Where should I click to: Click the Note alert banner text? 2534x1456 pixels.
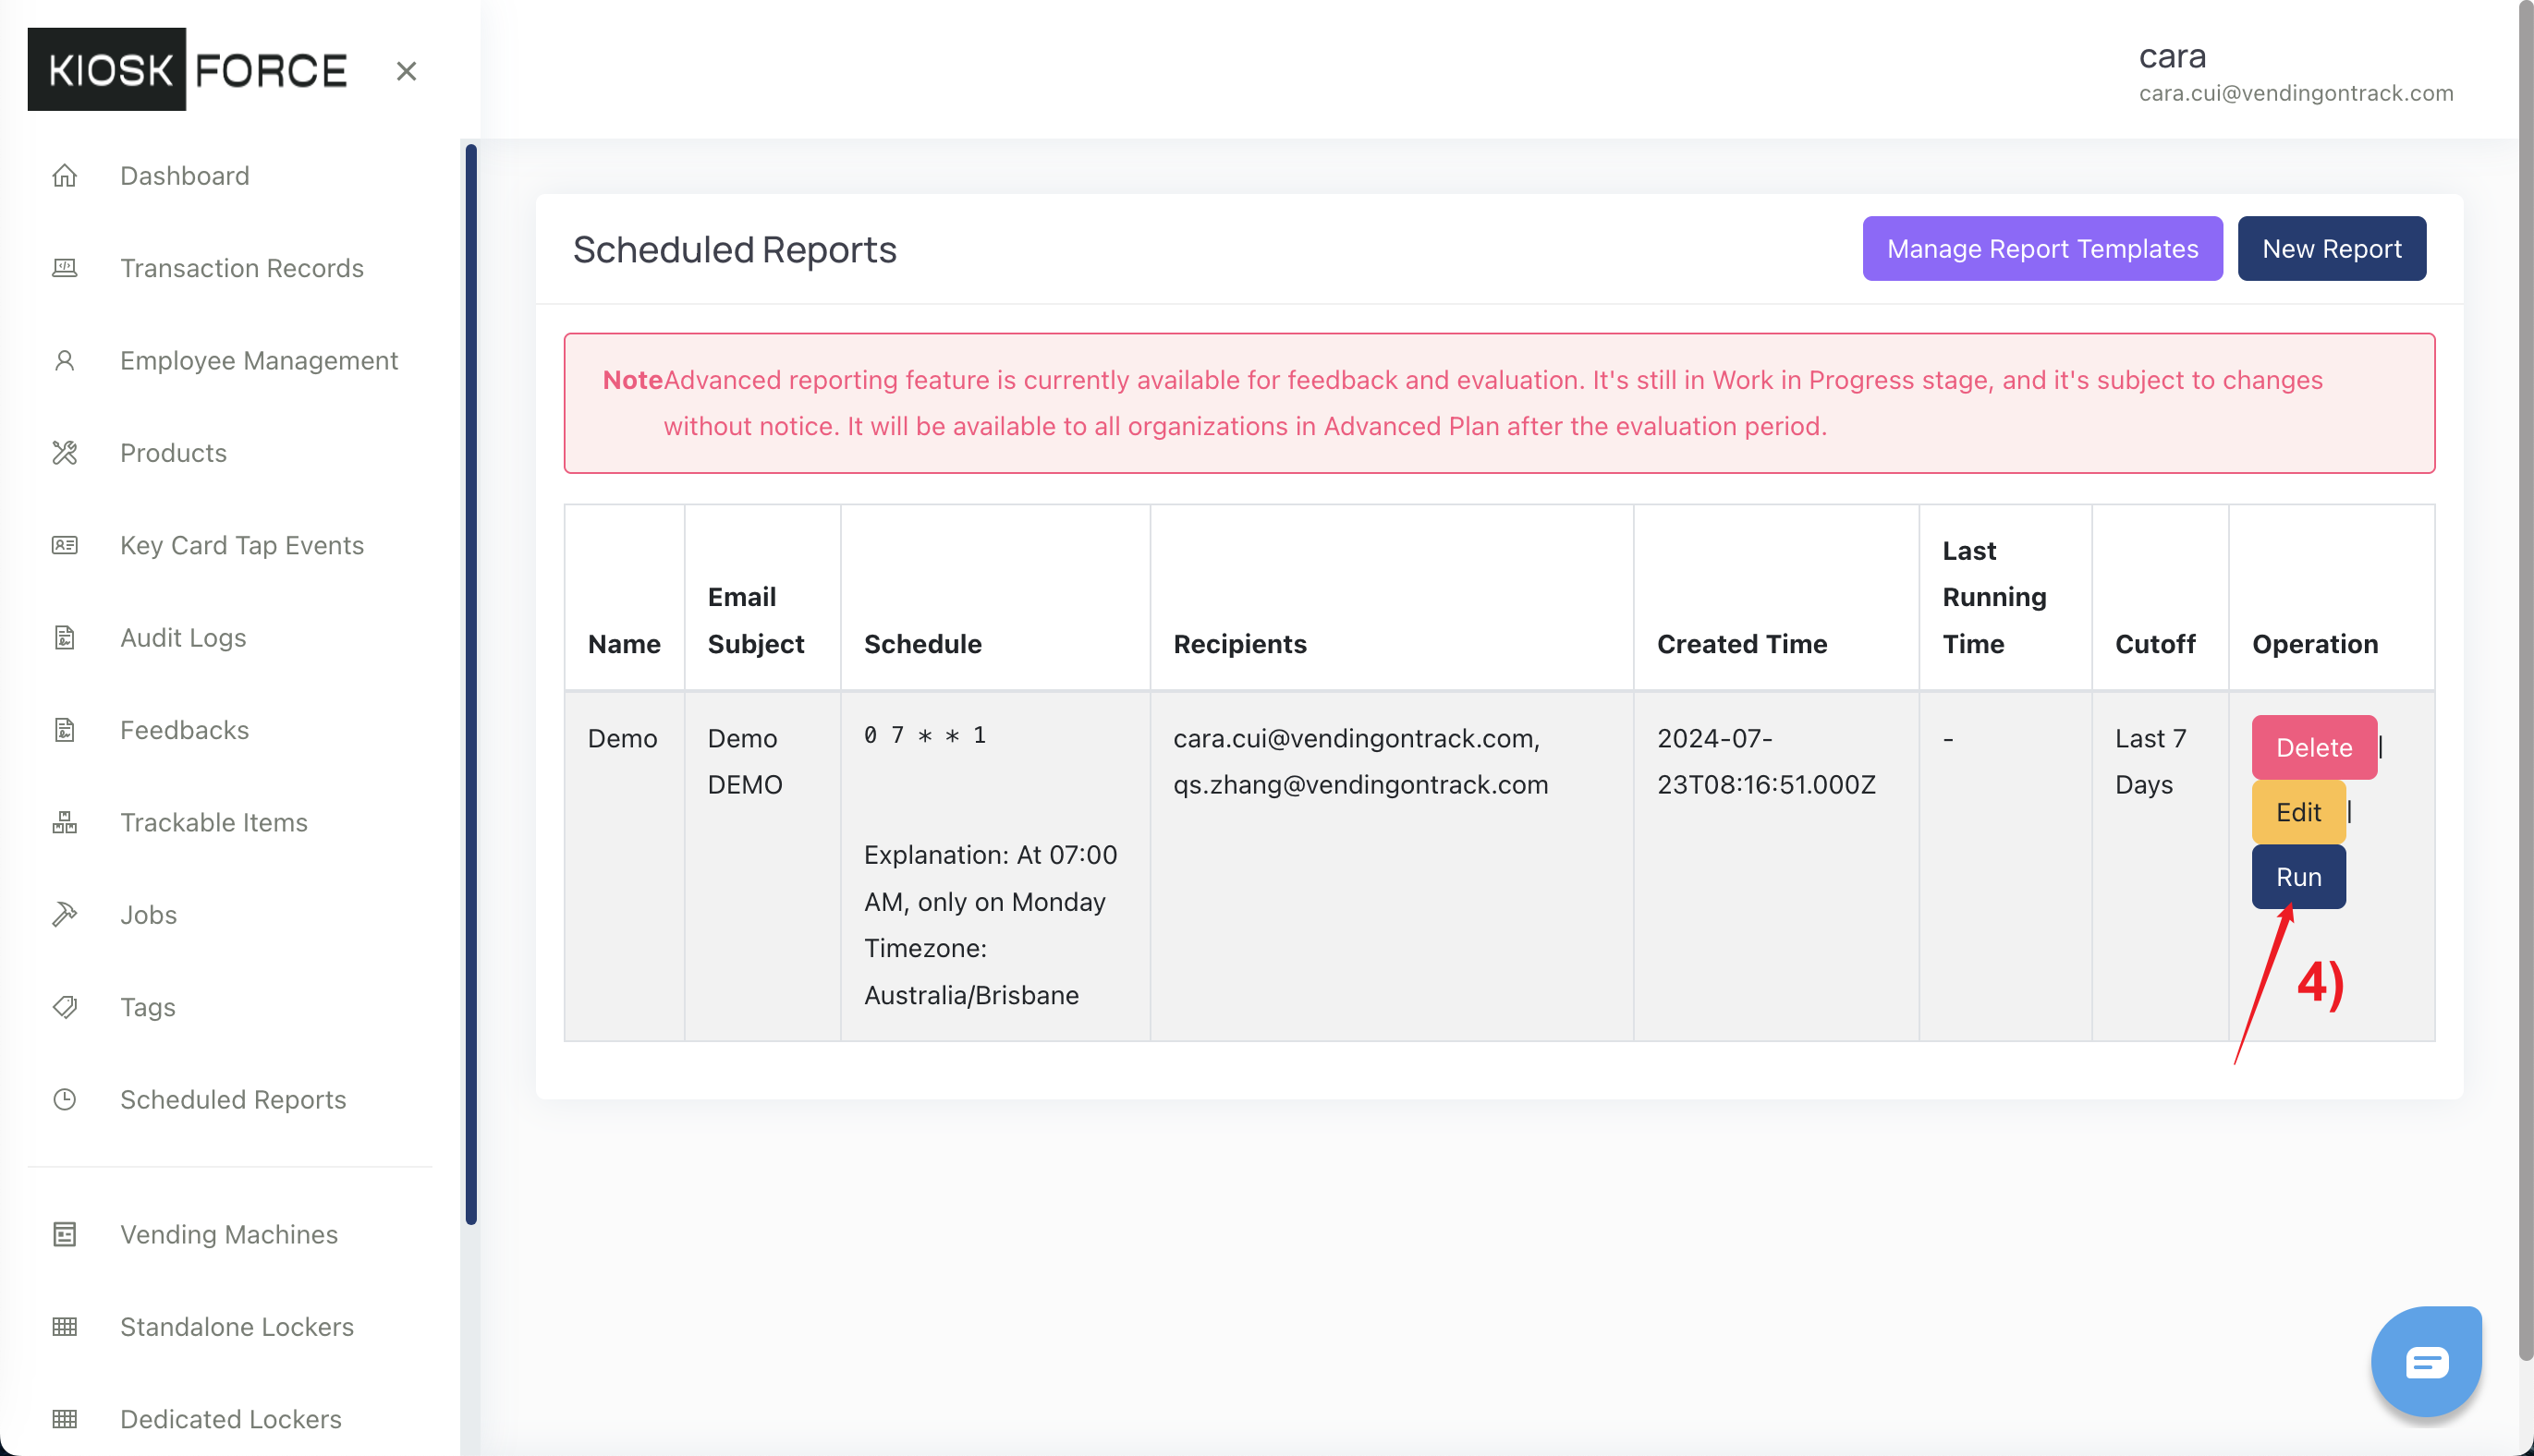click(1462, 403)
